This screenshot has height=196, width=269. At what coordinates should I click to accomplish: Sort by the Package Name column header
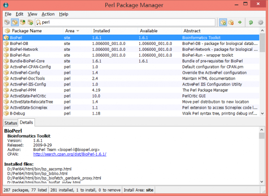coord(27,31)
